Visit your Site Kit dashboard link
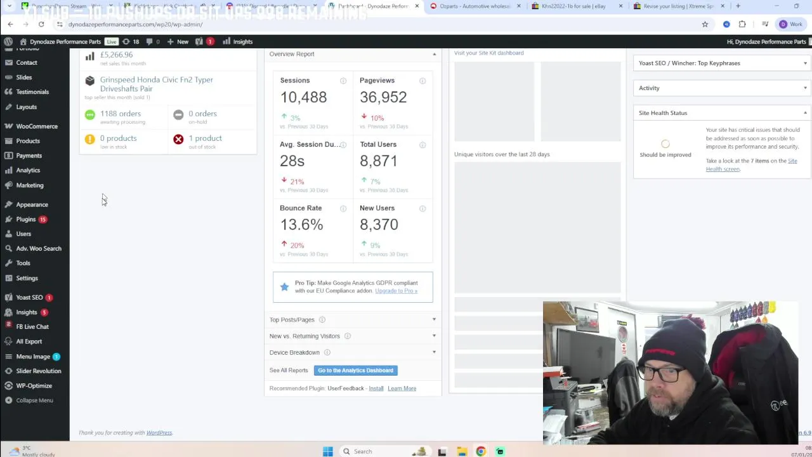Image resolution: width=812 pixels, height=457 pixels. tap(489, 53)
